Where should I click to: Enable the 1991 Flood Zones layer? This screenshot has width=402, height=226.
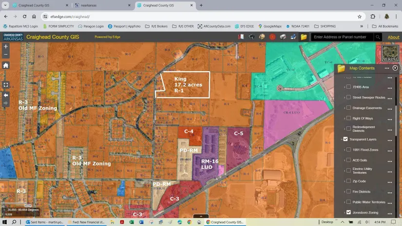[x=348, y=150]
